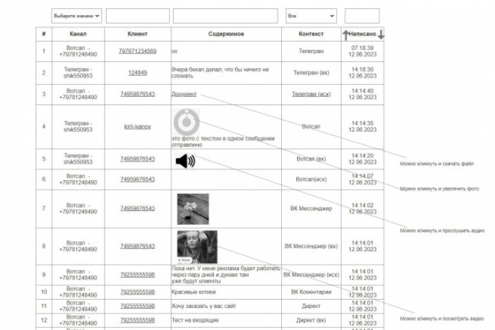Screen dimensions: 495x330
Task: Click the 'Директ (вх)' context cell
Action: pos(311,320)
